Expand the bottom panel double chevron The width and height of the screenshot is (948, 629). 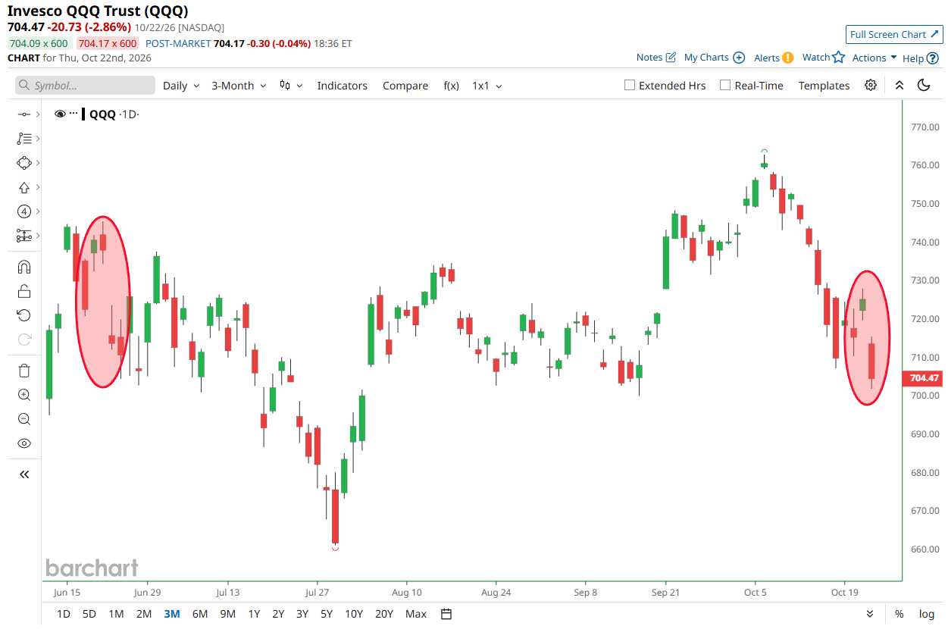point(870,614)
